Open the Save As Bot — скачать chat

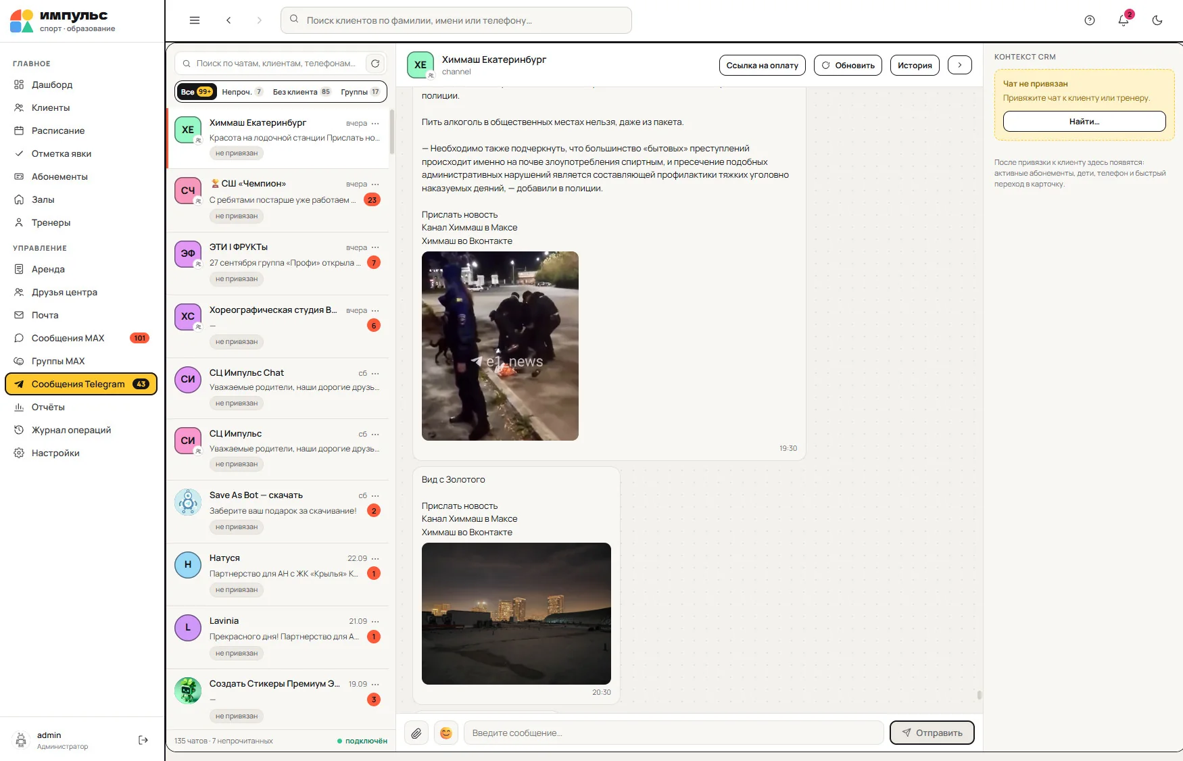click(278, 512)
